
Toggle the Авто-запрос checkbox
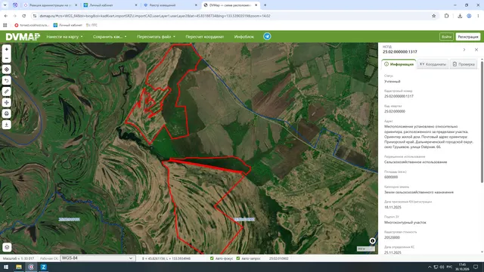point(238,258)
